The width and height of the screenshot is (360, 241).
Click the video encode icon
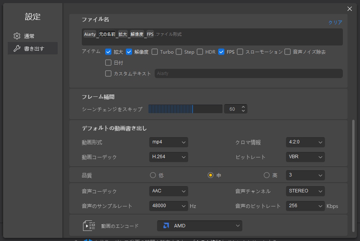[x=89, y=226]
